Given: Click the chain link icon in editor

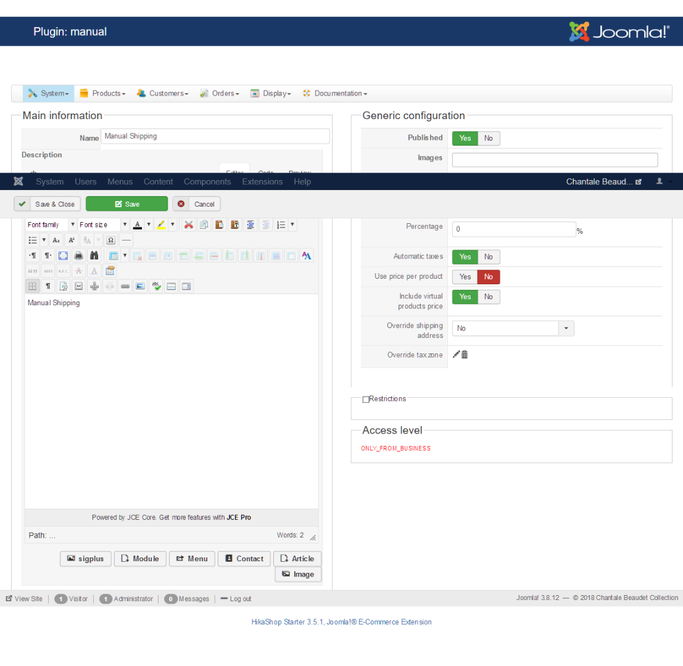Looking at the screenshot, I should (125, 286).
